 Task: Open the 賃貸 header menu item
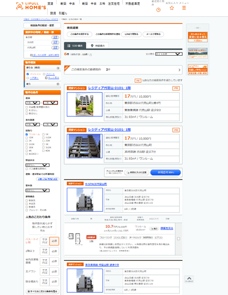pos(50,4)
